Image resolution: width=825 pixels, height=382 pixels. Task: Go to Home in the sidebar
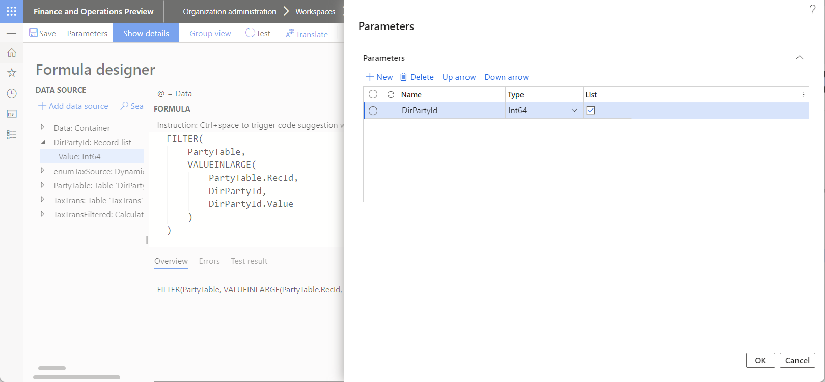pyautogui.click(x=11, y=52)
